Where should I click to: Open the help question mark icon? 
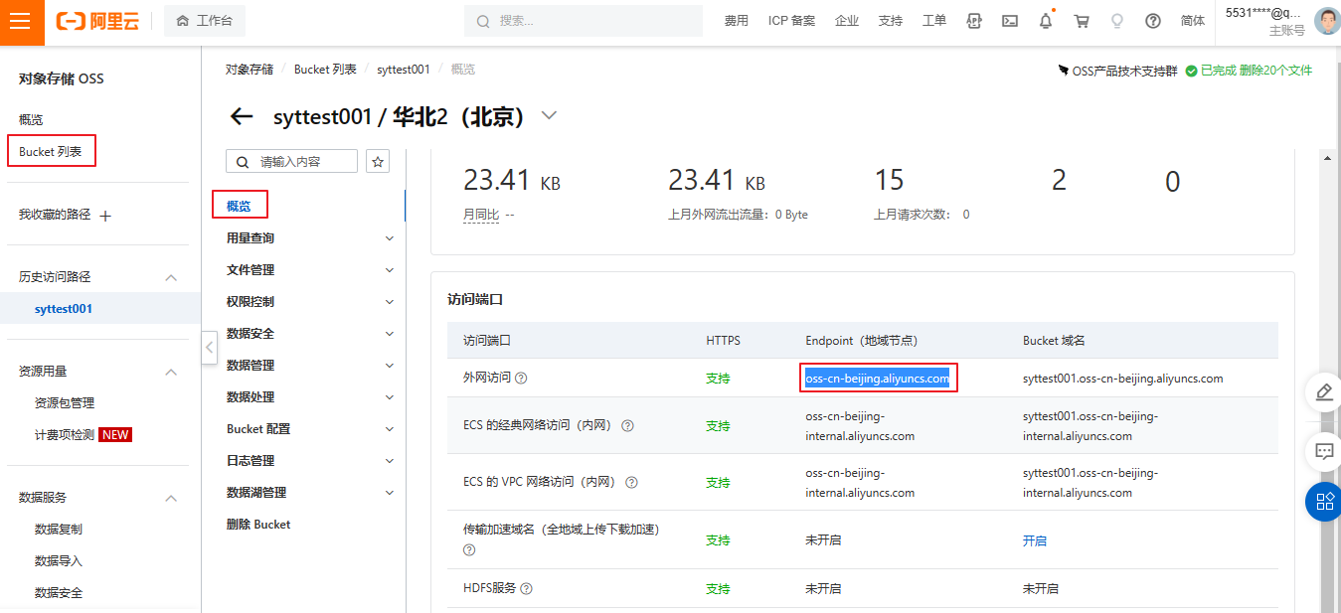(x=1153, y=21)
